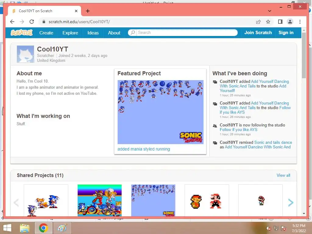Click View all shared projects
312x234 pixels.
[283, 175]
